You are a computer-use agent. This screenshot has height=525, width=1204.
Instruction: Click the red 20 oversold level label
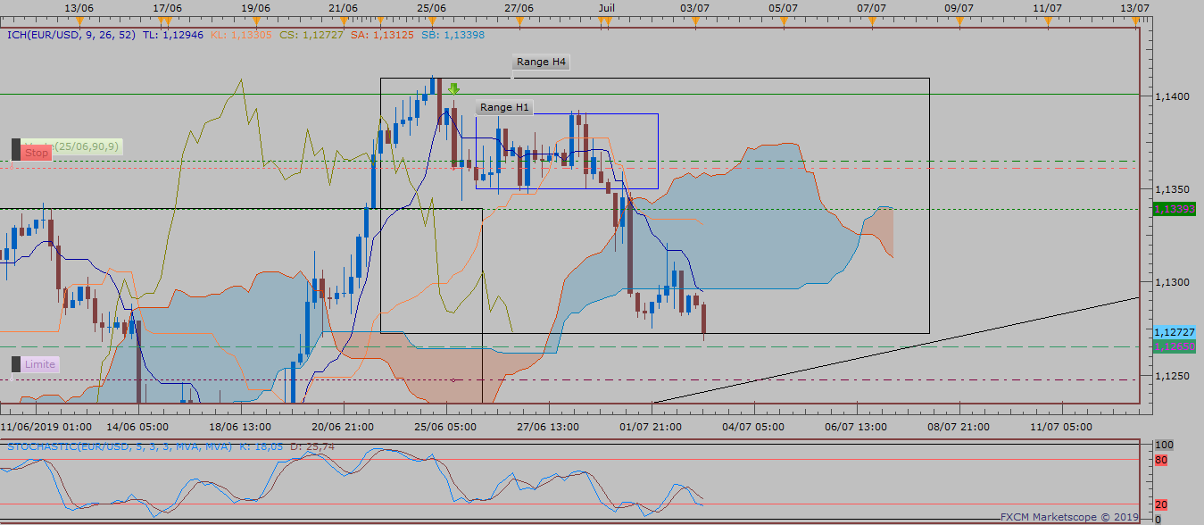[1161, 504]
